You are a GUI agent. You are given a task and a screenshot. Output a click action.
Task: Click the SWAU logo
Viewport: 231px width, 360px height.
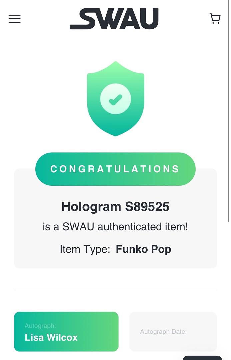[114, 19]
